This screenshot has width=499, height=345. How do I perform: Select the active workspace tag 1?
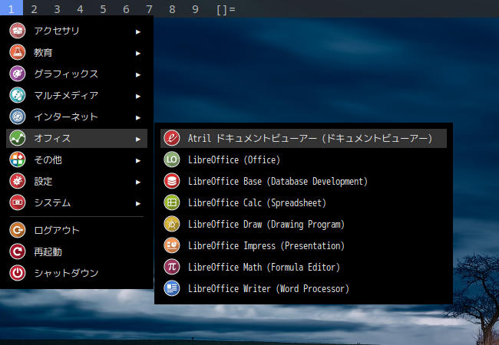[12, 8]
